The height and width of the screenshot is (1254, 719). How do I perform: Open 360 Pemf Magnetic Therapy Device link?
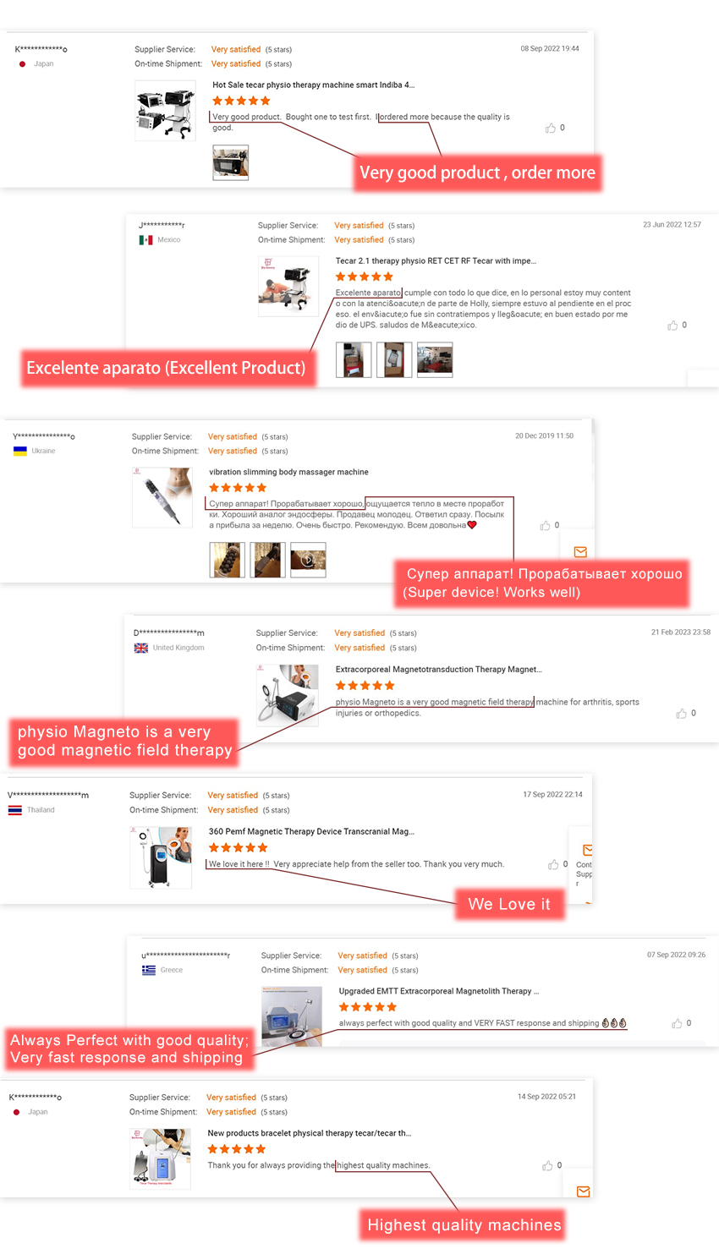(x=311, y=832)
